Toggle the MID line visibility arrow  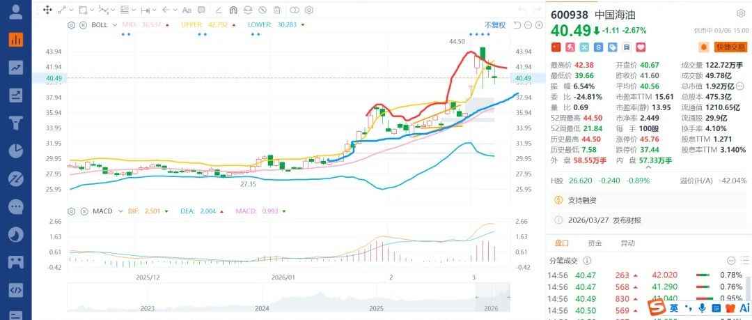tap(167, 25)
